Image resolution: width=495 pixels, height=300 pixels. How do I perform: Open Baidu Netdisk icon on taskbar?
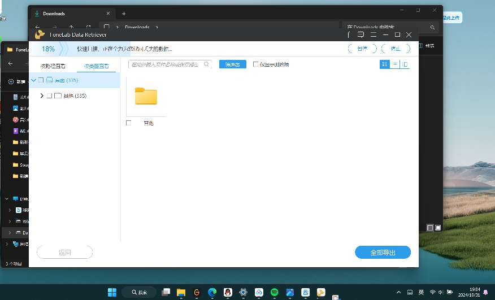259,292
